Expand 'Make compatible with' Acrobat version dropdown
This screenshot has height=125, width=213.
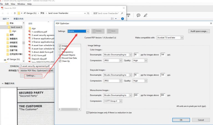pos(170,37)
